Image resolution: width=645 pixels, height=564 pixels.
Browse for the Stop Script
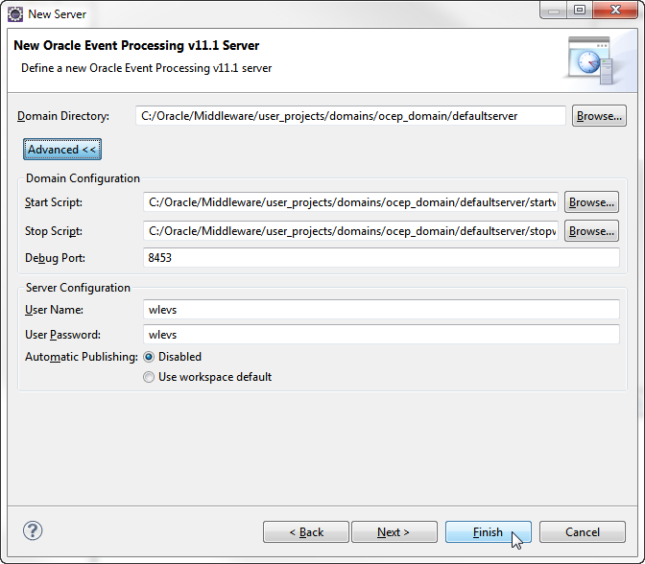[x=591, y=231]
